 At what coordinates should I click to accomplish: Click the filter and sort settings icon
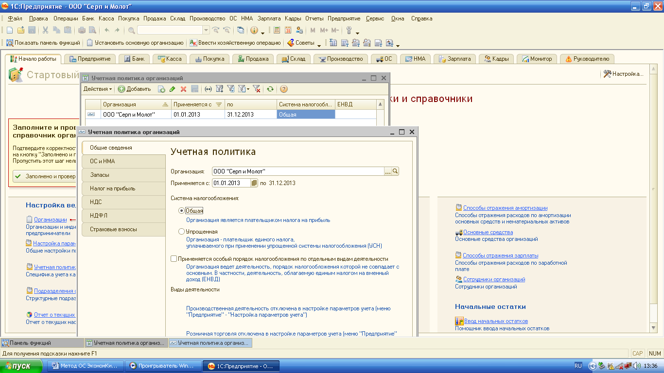coord(219,89)
